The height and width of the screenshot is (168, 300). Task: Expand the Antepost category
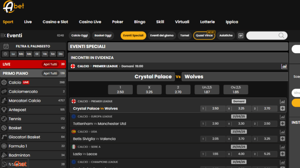(x=33, y=110)
